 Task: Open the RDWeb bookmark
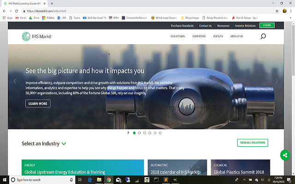(x=48, y=18)
